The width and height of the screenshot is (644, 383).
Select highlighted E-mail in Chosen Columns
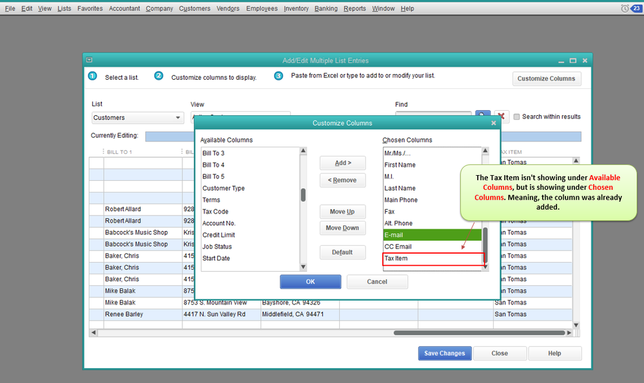(432, 235)
